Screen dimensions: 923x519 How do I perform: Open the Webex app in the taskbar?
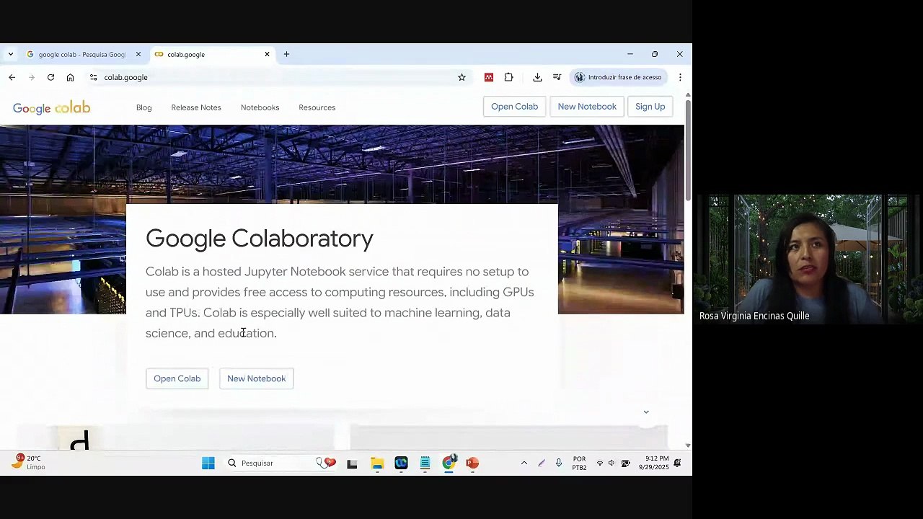(x=401, y=463)
